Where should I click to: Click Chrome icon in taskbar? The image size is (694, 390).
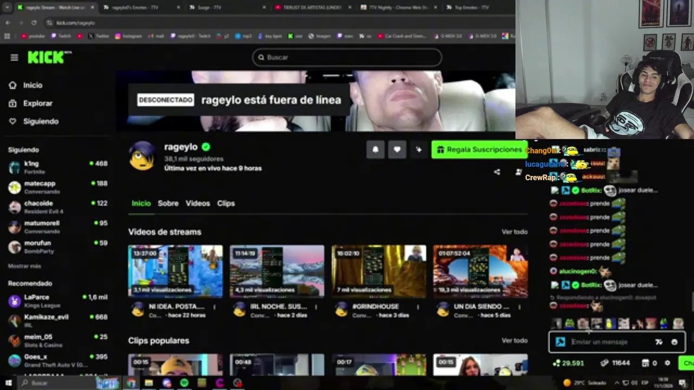(x=131, y=383)
